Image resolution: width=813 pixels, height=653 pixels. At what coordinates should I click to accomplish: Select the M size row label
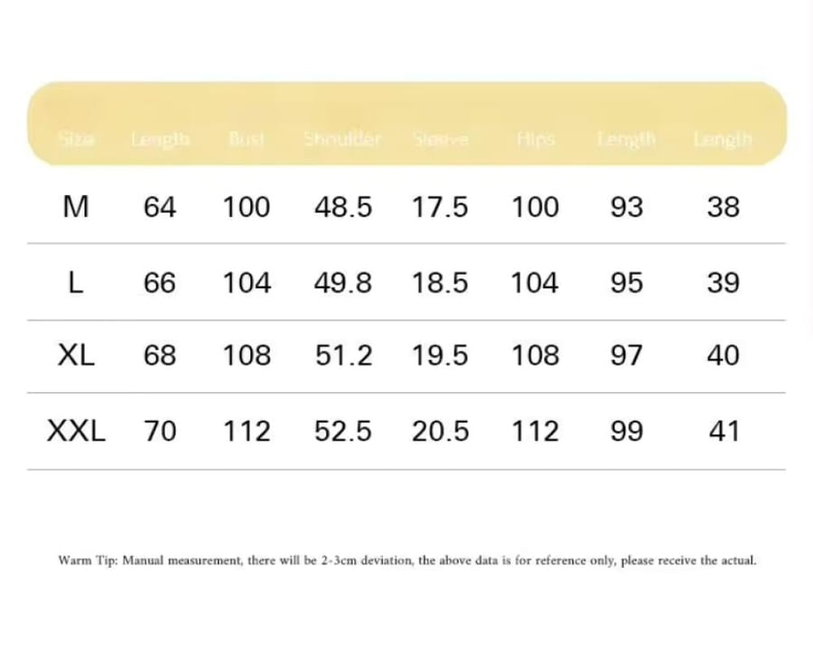(76, 207)
